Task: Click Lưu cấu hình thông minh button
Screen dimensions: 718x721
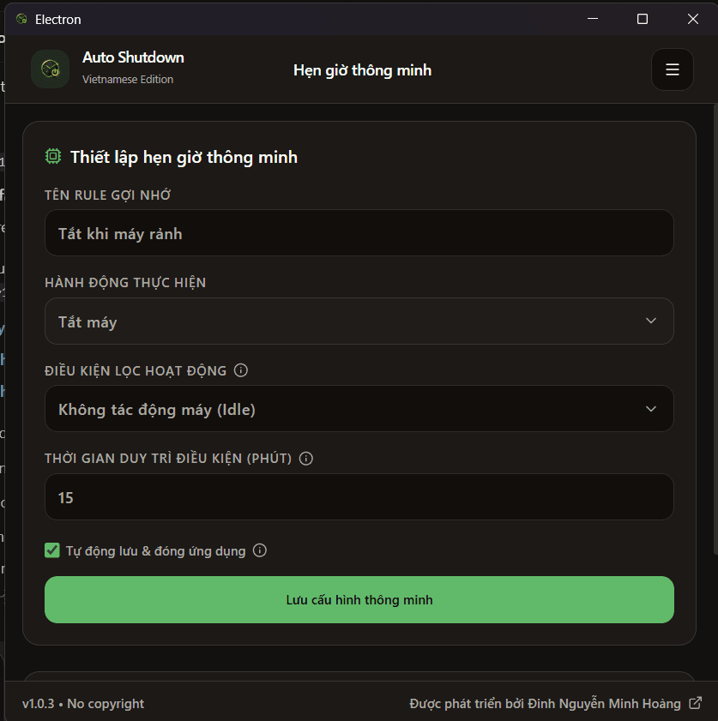Action: [x=359, y=599]
